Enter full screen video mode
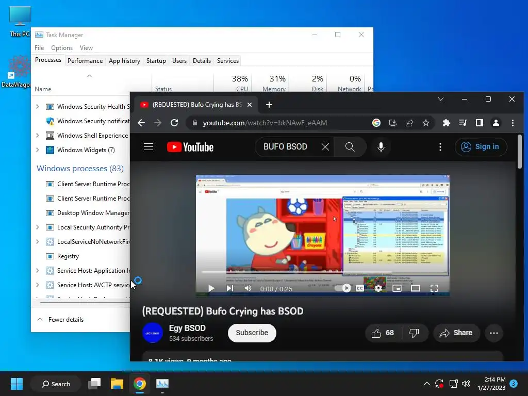This screenshot has height=396, width=528. 434,288
